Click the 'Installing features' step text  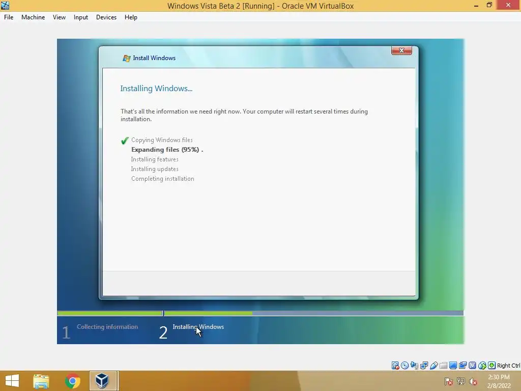pyautogui.click(x=155, y=159)
